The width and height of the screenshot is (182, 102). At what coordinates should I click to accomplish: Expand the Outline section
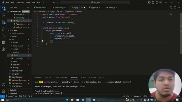[13, 90]
